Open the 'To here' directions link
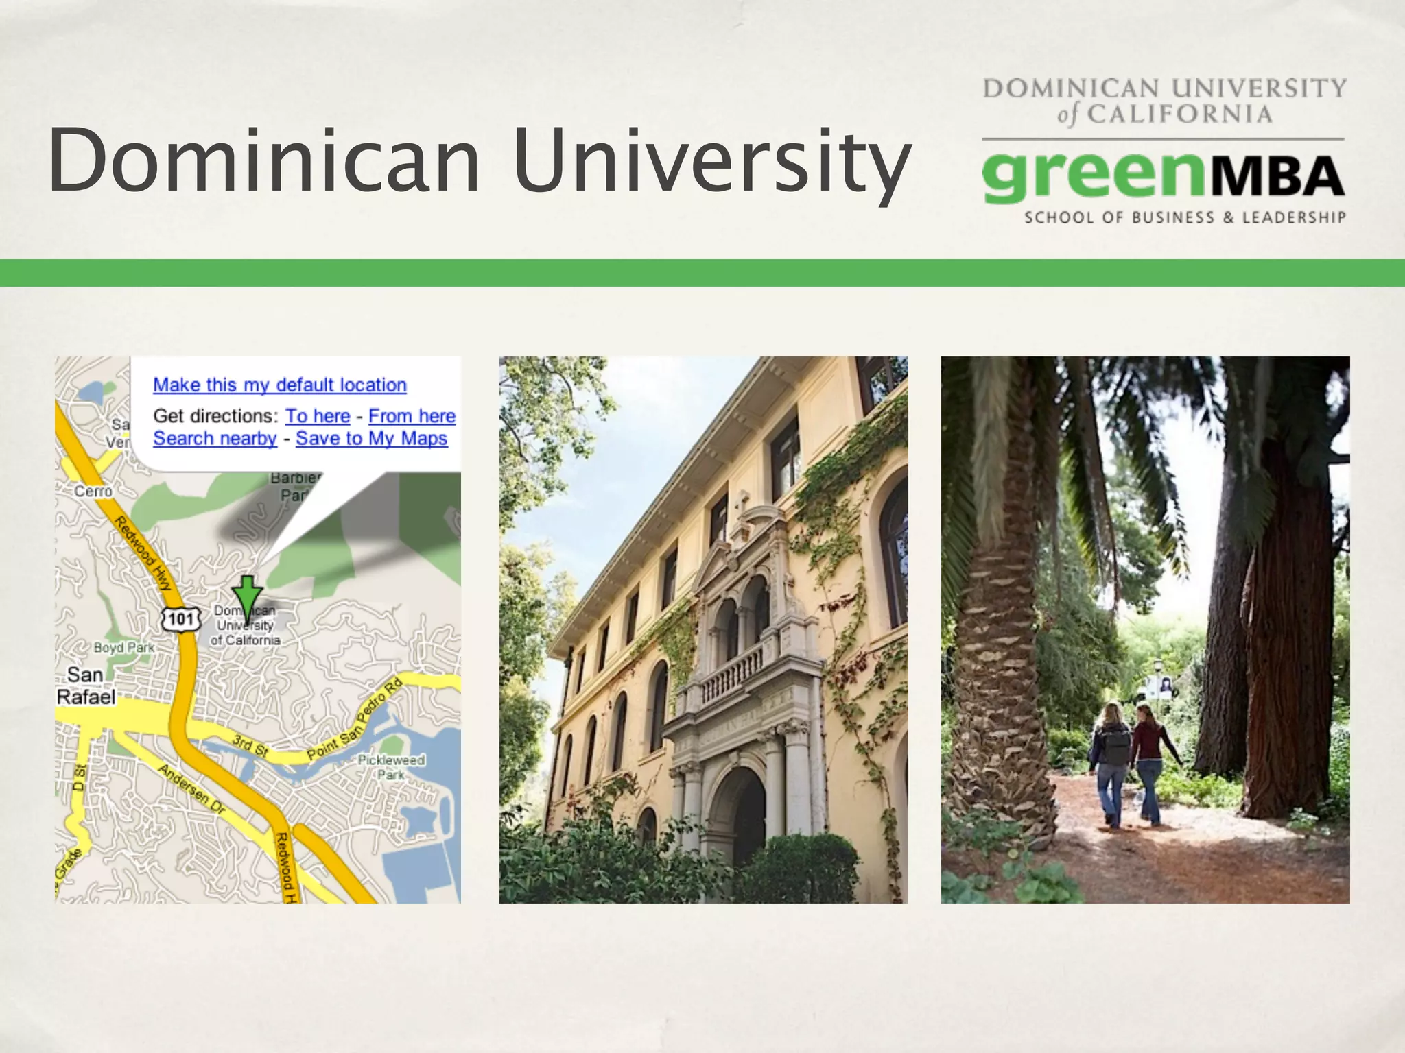 [318, 416]
